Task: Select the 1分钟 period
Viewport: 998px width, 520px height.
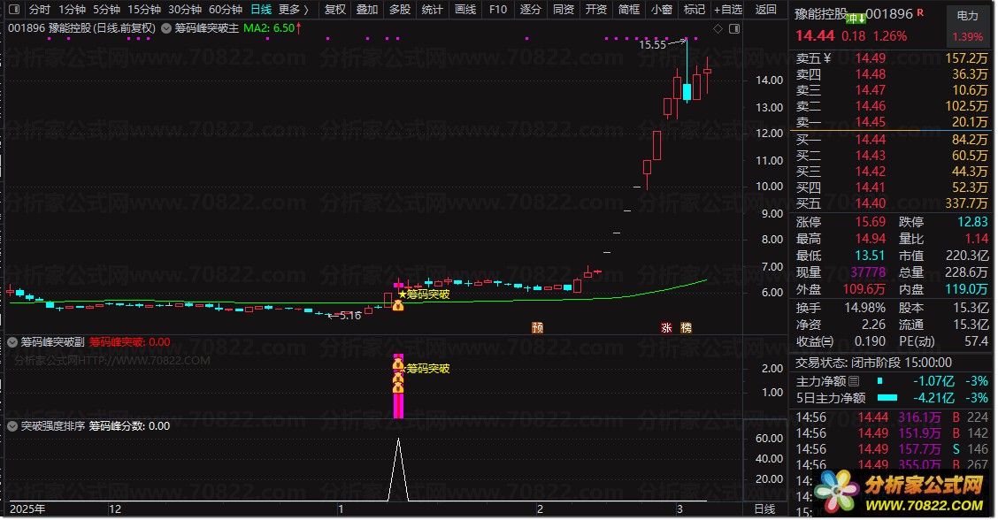Action: coord(72,10)
